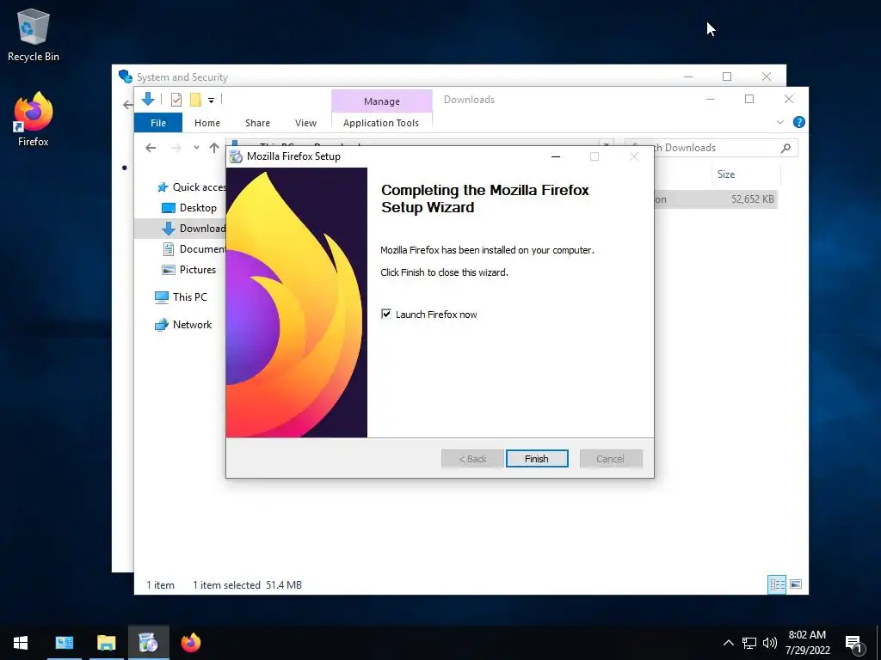Launch Firefox from taskbar icon

(190, 643)
